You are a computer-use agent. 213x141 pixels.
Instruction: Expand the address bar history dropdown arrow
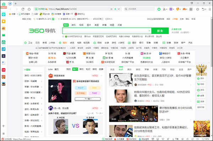pyautogui.click(x=119, y=9)
